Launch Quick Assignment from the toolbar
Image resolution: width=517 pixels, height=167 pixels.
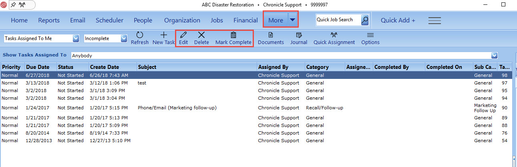pyautogui.click(x=334, y=35)
